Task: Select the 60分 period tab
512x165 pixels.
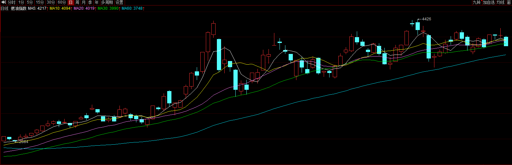Action: [62, 2]
